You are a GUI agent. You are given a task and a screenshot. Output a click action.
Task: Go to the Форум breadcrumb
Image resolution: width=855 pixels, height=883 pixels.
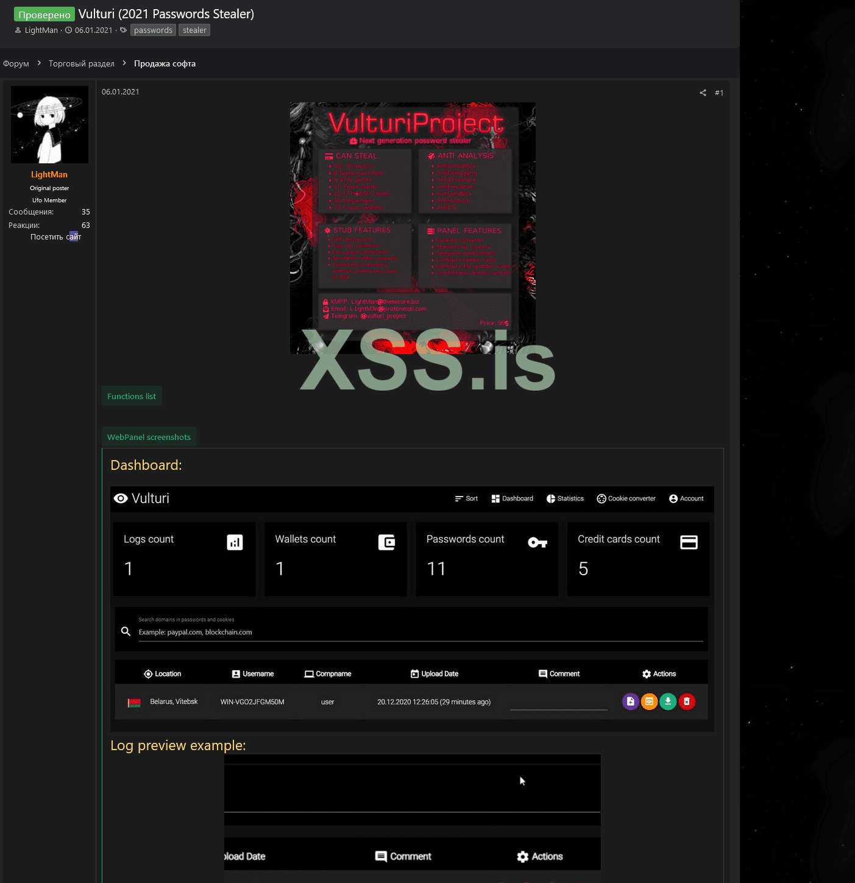[x=16, y=63]
